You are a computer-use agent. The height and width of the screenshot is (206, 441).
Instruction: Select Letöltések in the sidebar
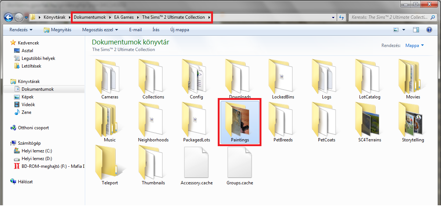(31, 66)
